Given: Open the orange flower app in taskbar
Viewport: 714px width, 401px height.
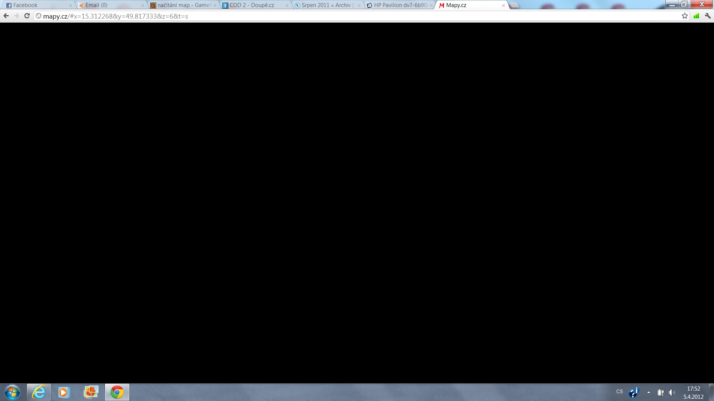Looking at the screenshot, I should (91, 392).
